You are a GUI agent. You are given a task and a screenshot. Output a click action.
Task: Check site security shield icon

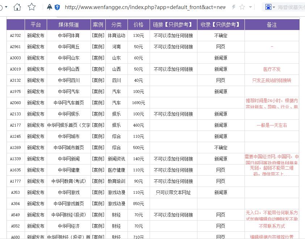tap(57, 7)
